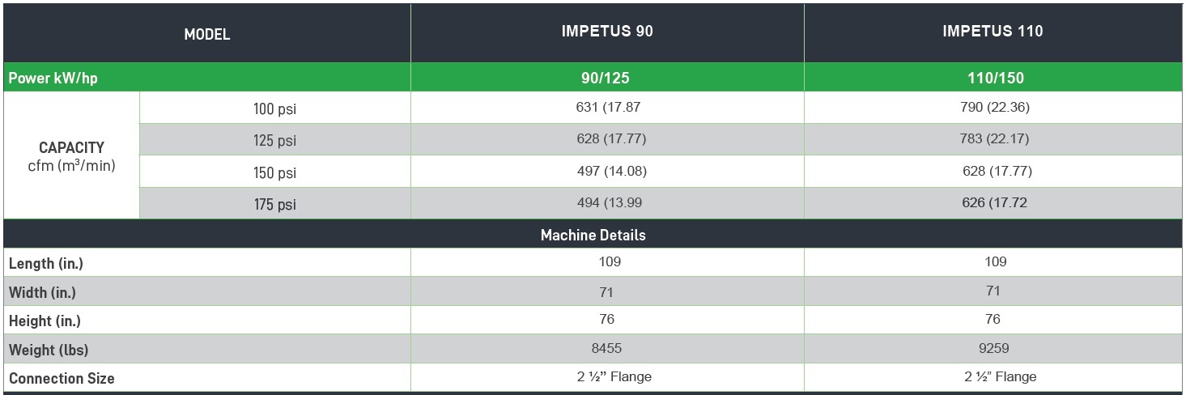Click the MODEL header cell
The image size is (1186, 395).
coord(207,34)
